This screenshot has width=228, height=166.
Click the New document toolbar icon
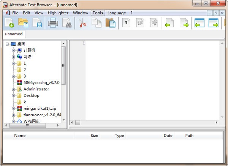[x=9, y=24]
